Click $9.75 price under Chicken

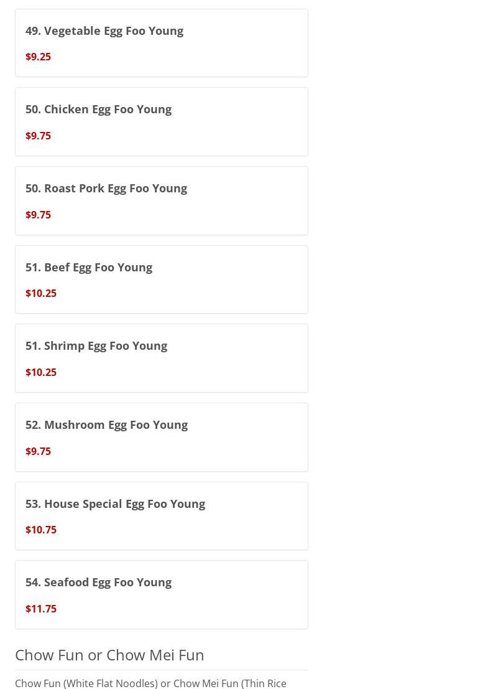pos(38,136)
